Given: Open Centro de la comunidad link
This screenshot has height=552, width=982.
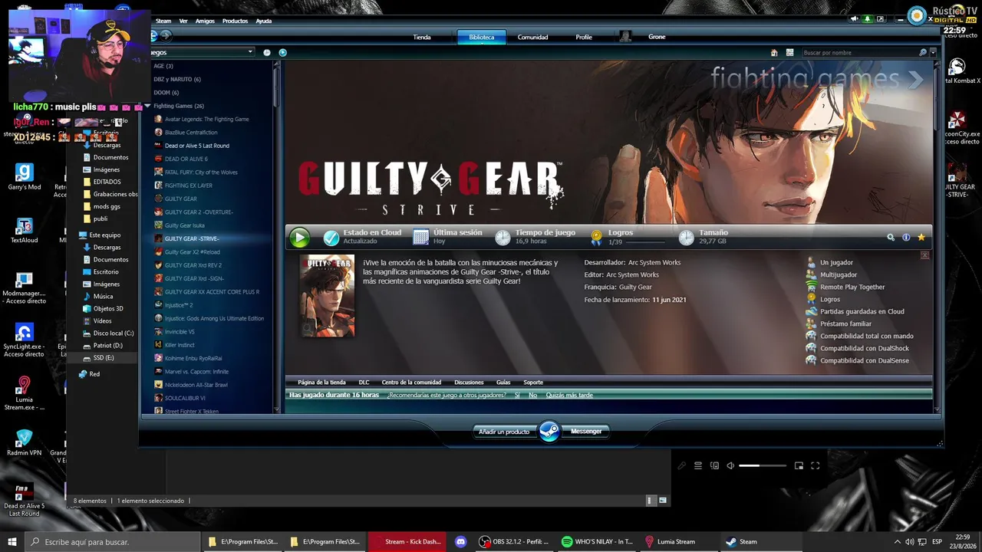Looking at the screenshot, I should (411, 383).
